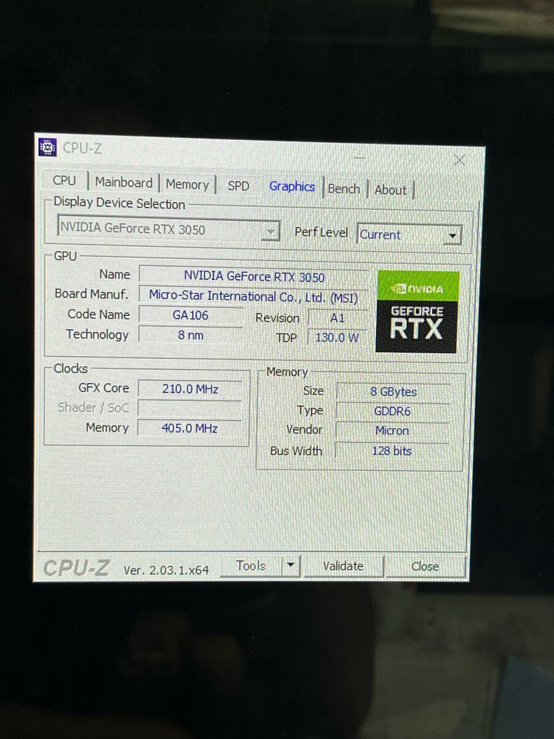
Task: Click the Bus Width value 128 bits
Action: tap(393, 451)
